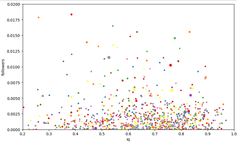
Task: Click the 0.4 x-axis tick label
Action: coord(76,134)
